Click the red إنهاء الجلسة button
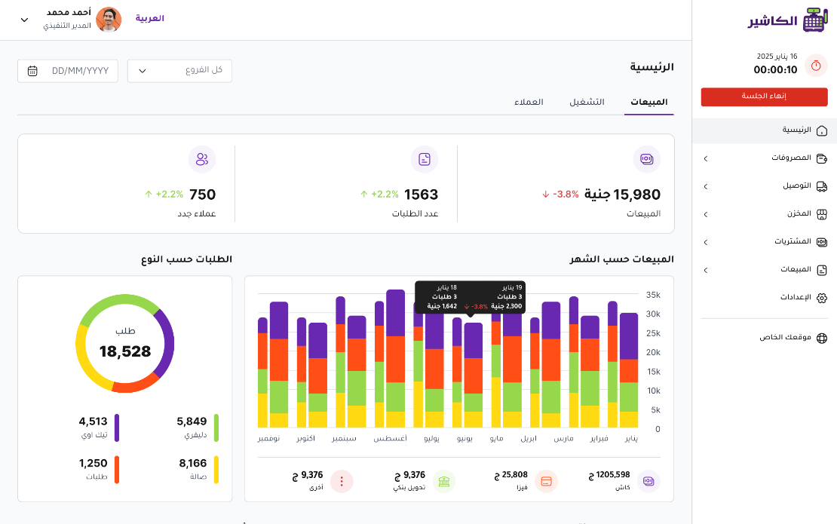Viewport: 837px width, 524px height. tap(764, 97)
